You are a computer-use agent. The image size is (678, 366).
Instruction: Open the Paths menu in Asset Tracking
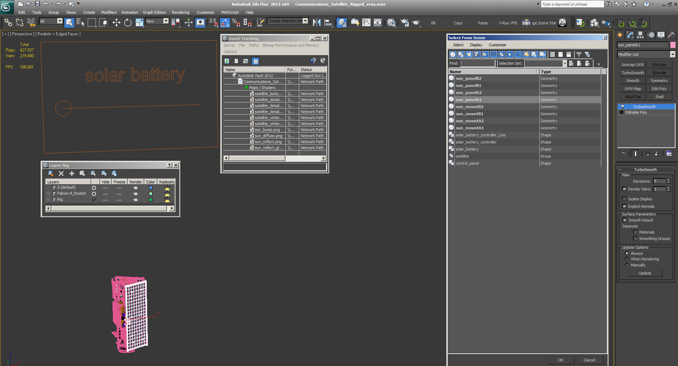pyautogui.click(x=254, y=45)
